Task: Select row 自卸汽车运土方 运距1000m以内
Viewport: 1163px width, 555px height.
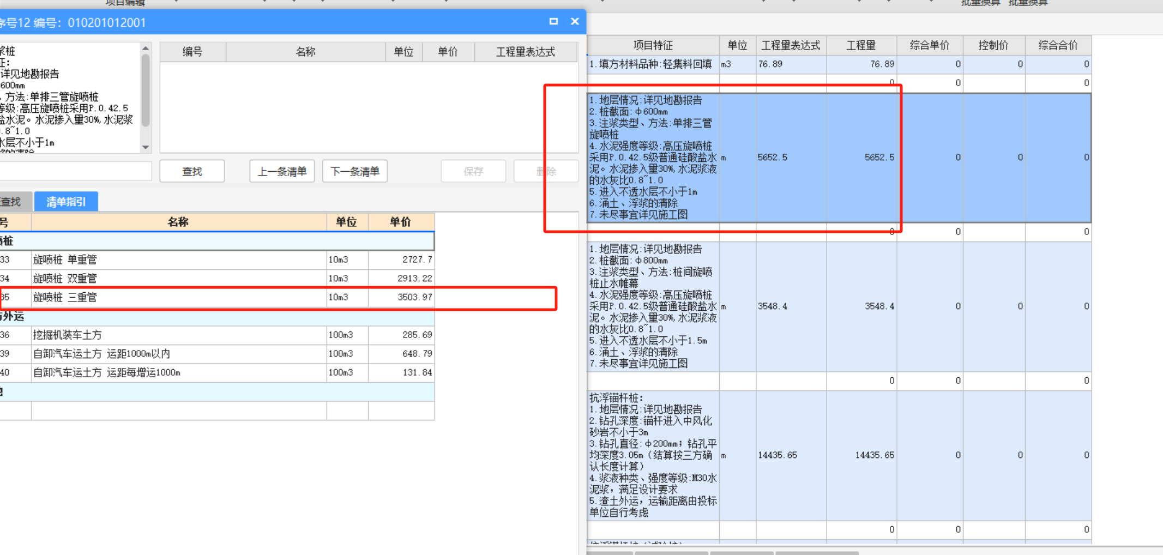Action: tap(217, 354)
